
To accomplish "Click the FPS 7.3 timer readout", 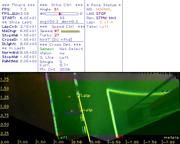I will click(14, 9).
